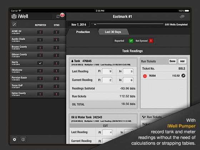This screenshot has height=150, width=200.
Task: Tap the edit pencil icon above well list
Action: [14, 24]
